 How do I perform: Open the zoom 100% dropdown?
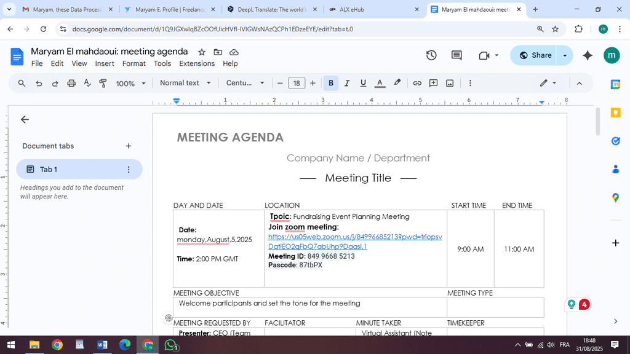tap(131, 83)
